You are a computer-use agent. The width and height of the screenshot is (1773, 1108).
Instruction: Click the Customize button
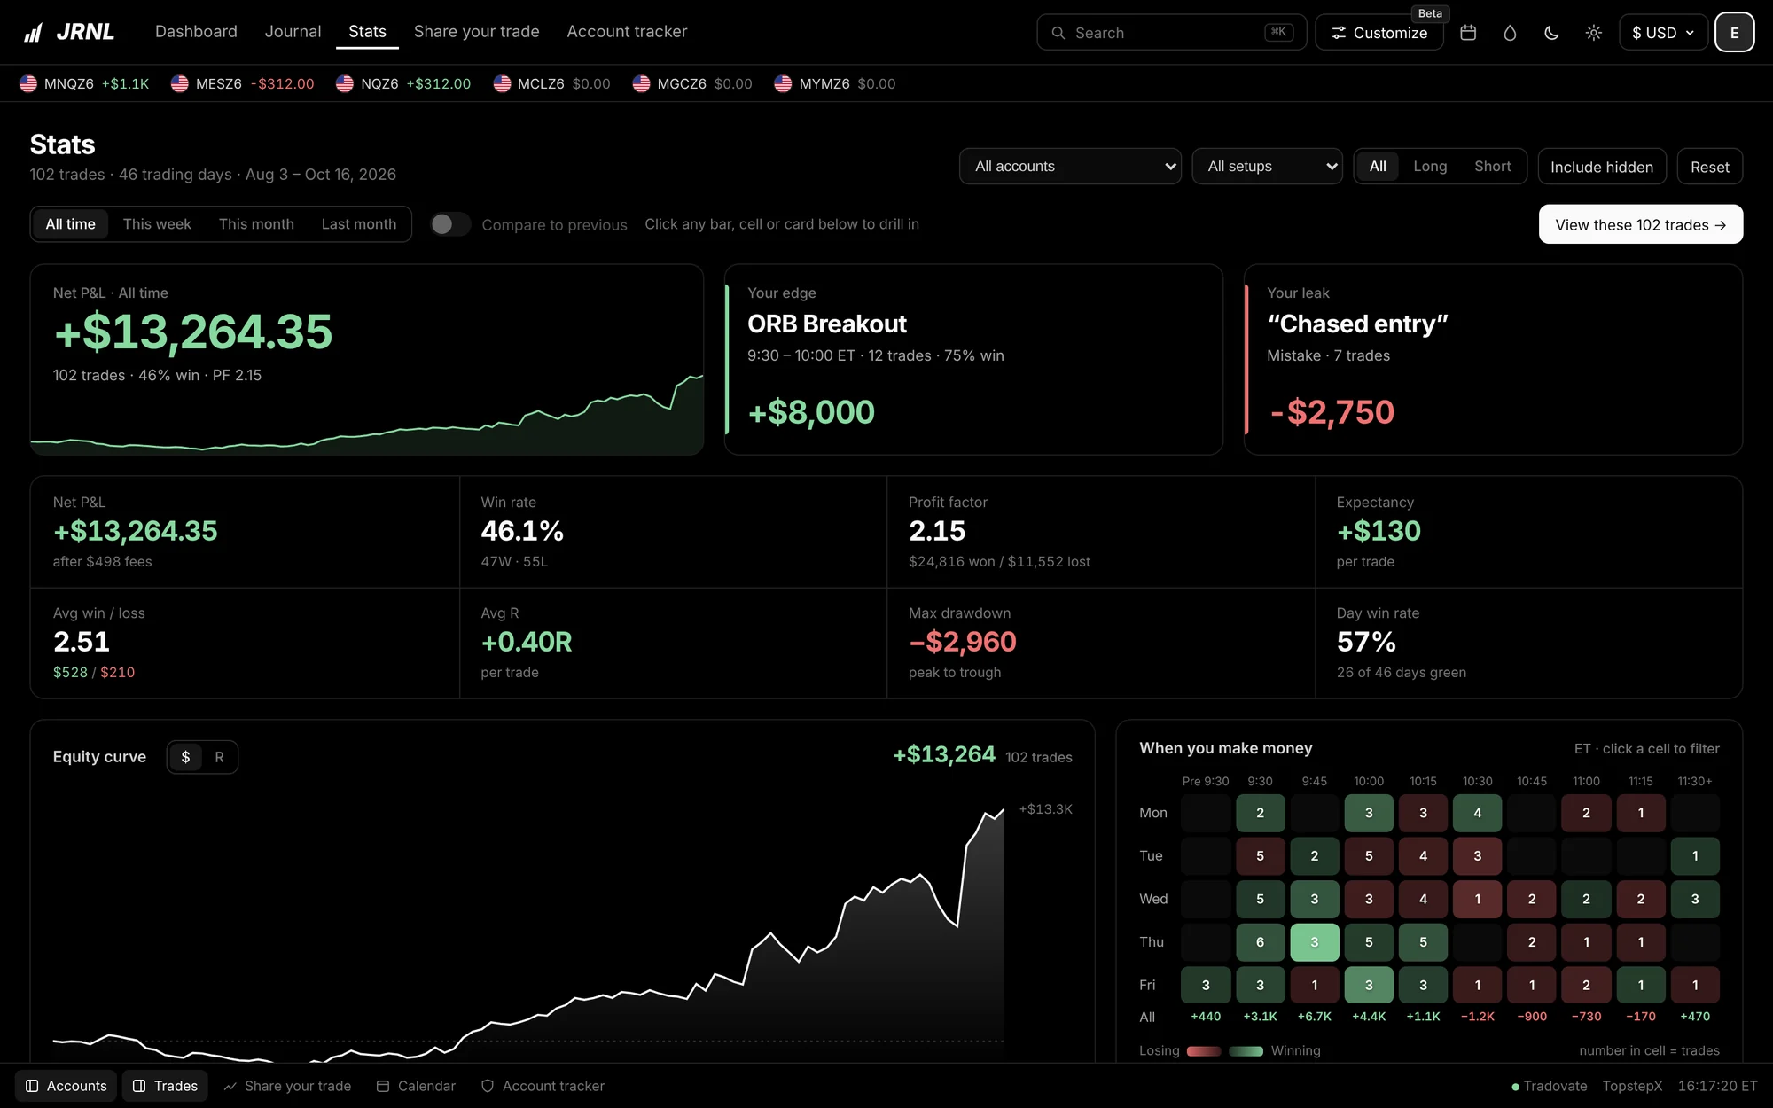pos(1379,33)
